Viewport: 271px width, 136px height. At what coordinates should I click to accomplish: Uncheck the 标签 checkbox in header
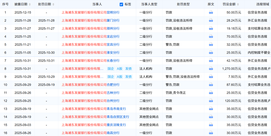pyautogui.click(x=121, y=4)
